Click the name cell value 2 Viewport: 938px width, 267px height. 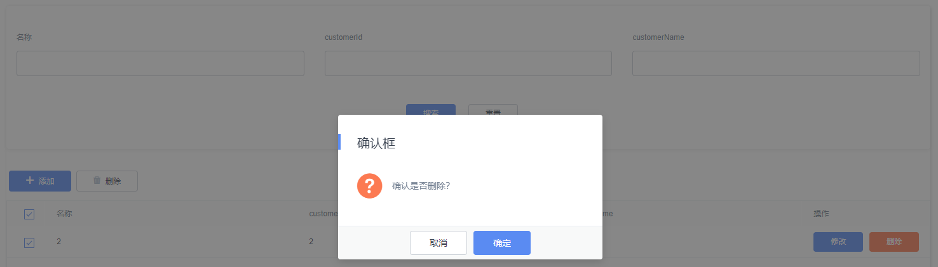(x=58, y=241)
